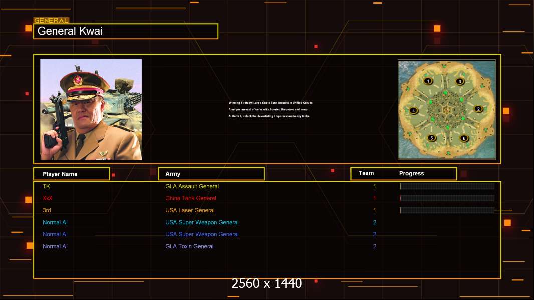Click start position 1 on the map

click(428, 81)
